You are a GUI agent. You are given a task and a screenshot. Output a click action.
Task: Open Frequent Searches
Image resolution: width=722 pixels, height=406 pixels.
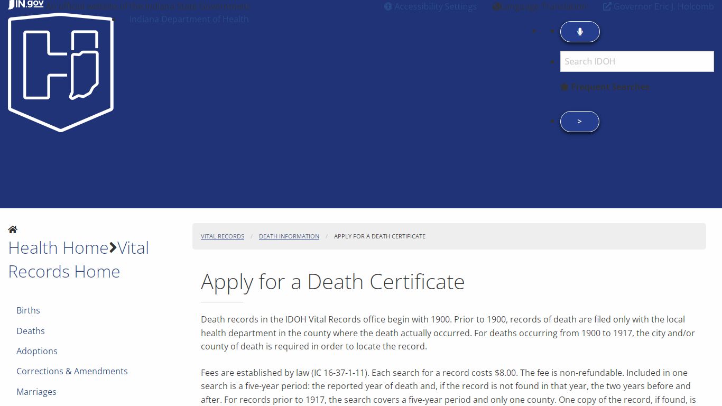605,87
